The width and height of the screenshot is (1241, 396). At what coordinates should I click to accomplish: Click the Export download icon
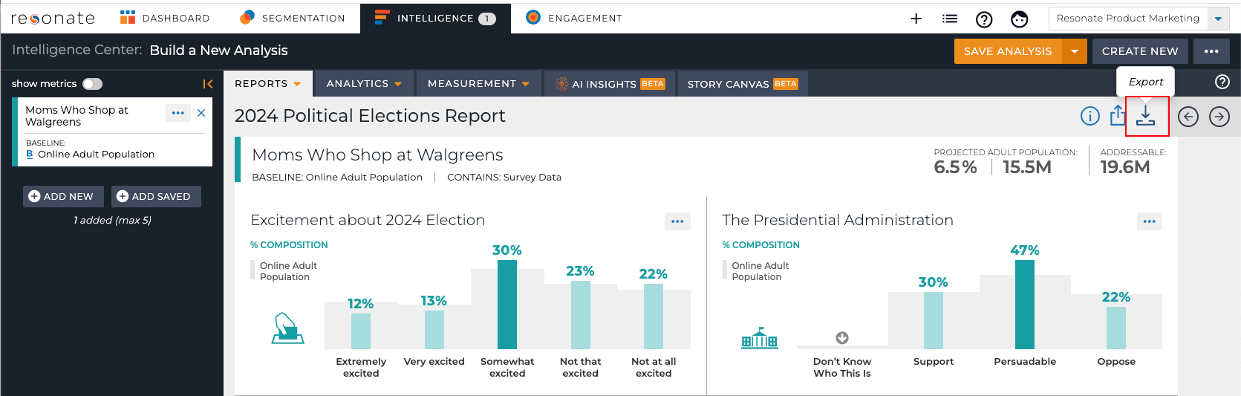pos(1146,115)
